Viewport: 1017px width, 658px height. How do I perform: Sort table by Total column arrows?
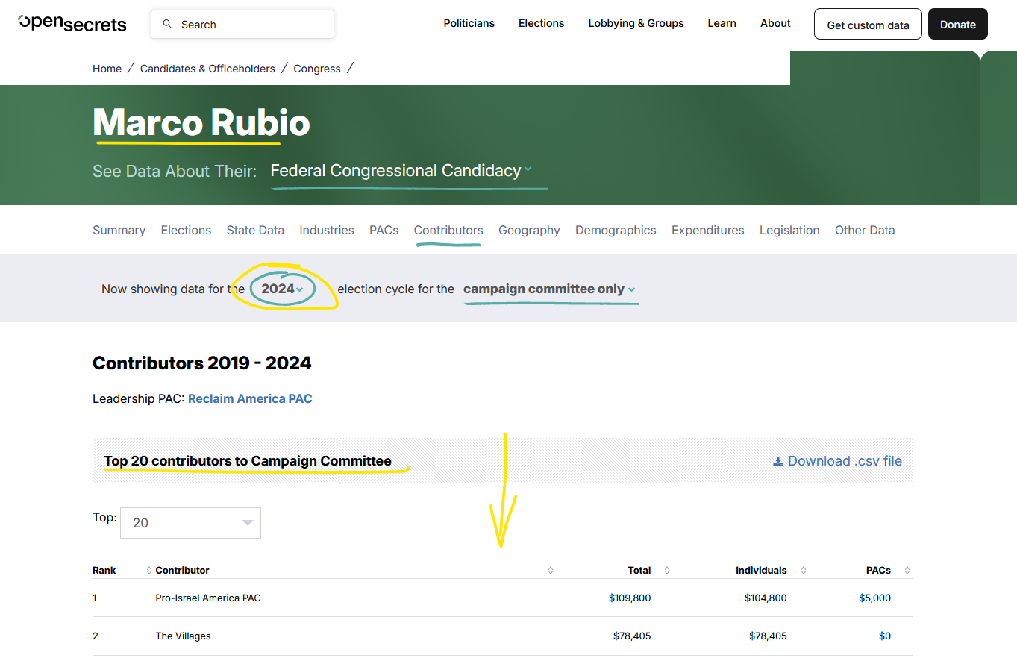(667, 571)
